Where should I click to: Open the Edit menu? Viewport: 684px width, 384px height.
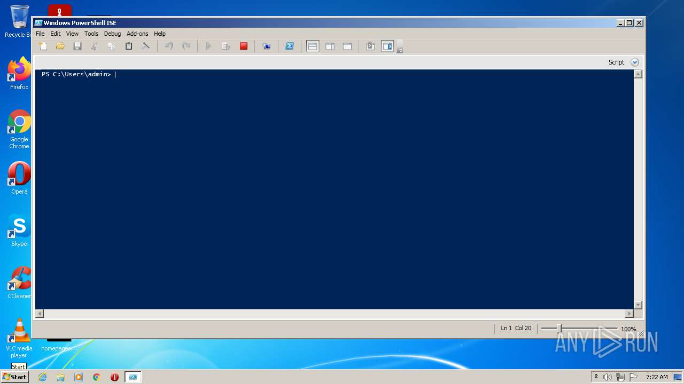(56, 34)
